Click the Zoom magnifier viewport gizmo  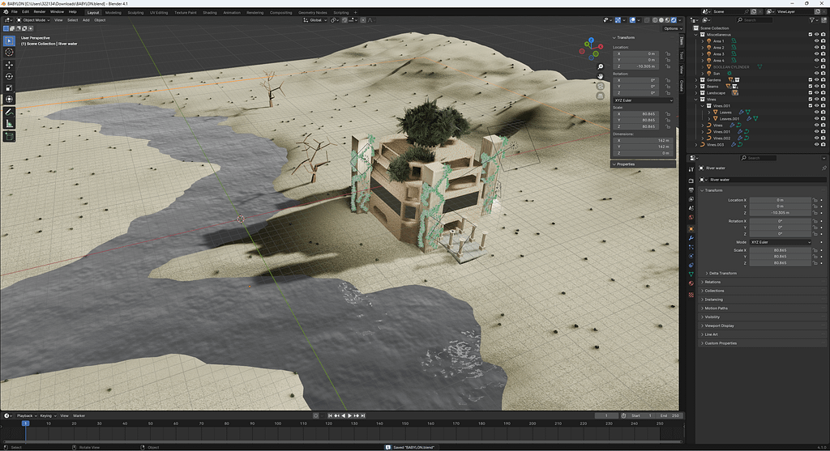click(600, 66)
